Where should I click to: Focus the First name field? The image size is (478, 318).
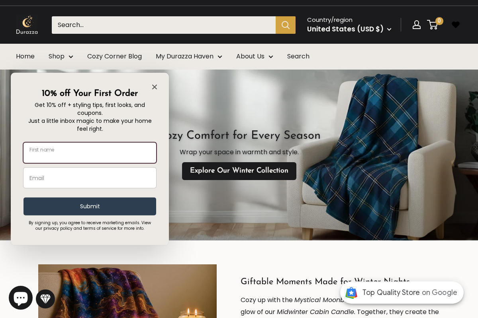click(90, 153)
